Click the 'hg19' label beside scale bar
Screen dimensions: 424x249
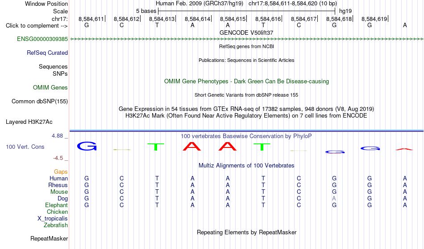(345, 11)
